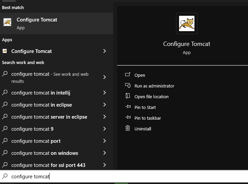Expand chevron beside 'See work and web results'
Image resolution: width=248 pixels, height=184 pixels.
[x=104, y=77]
